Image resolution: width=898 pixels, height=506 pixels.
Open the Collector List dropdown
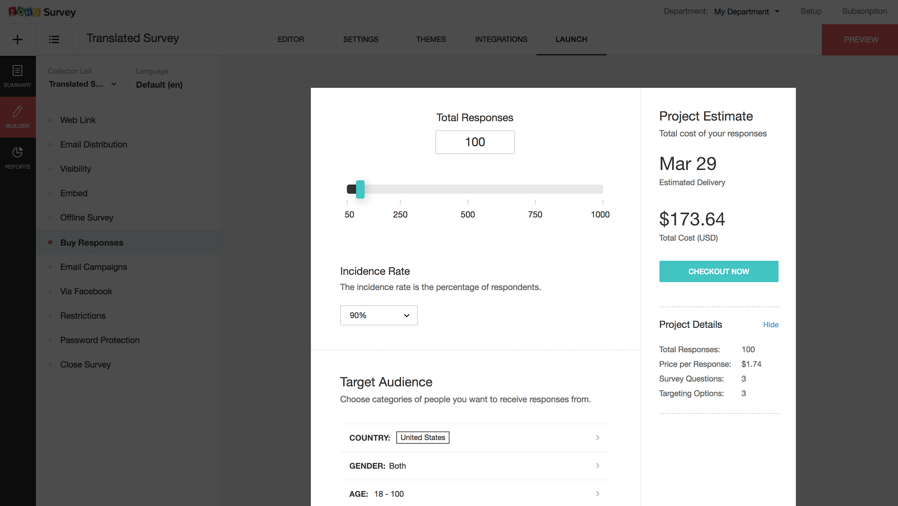pos(83,84)
